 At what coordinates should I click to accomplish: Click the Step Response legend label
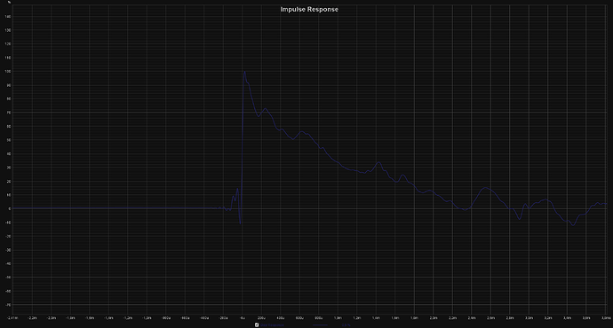click(x=272, y=324)
